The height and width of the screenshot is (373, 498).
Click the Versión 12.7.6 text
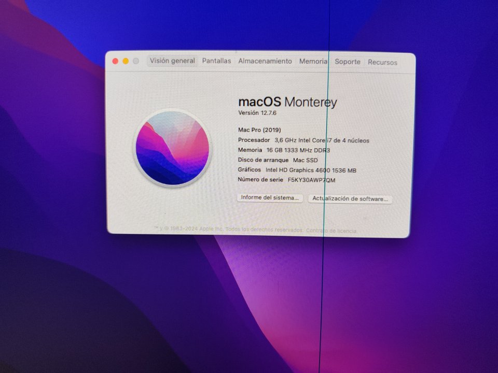(x=257, y=113)
